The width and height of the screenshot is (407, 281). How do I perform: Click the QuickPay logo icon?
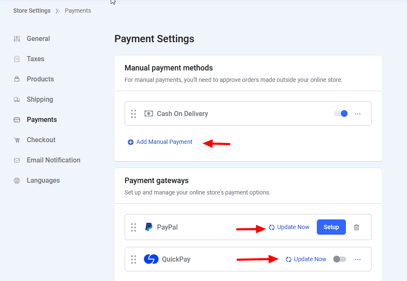(x=151, y=259)
